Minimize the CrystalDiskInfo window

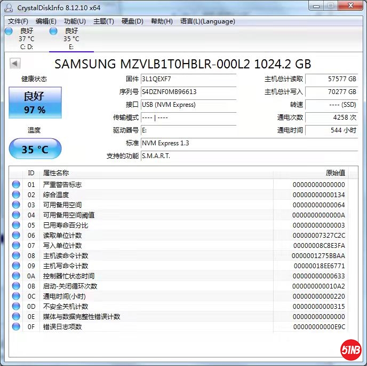click(x=316, y=6)
